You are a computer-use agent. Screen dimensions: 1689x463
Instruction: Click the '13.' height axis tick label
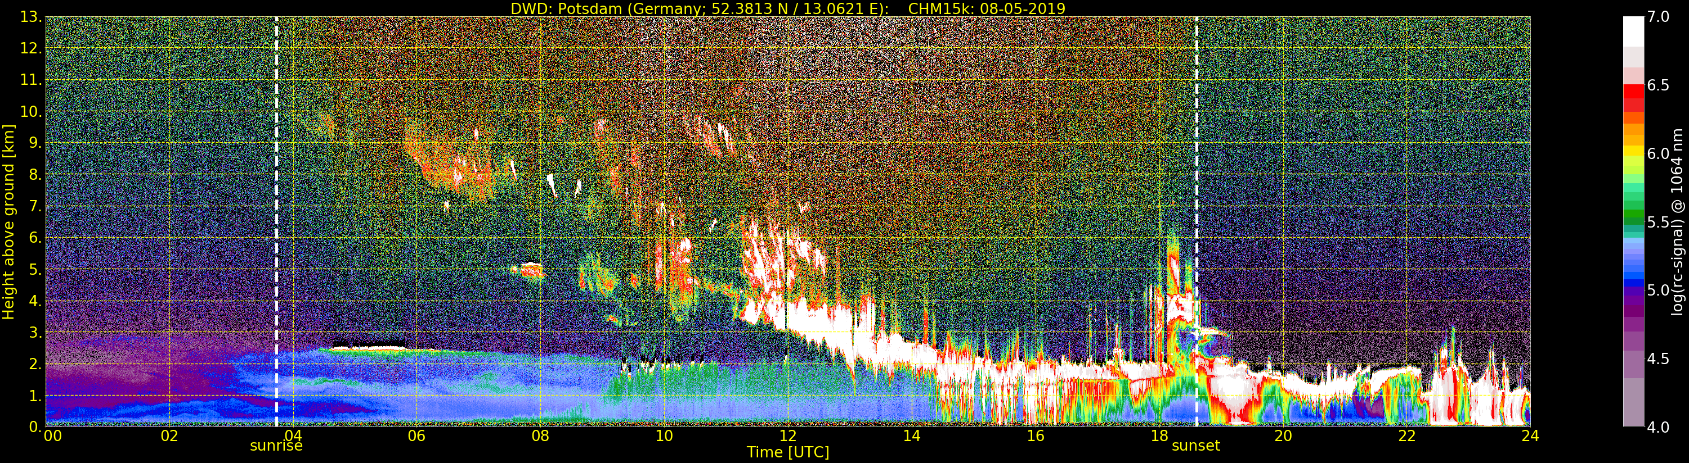pos(32,17)
